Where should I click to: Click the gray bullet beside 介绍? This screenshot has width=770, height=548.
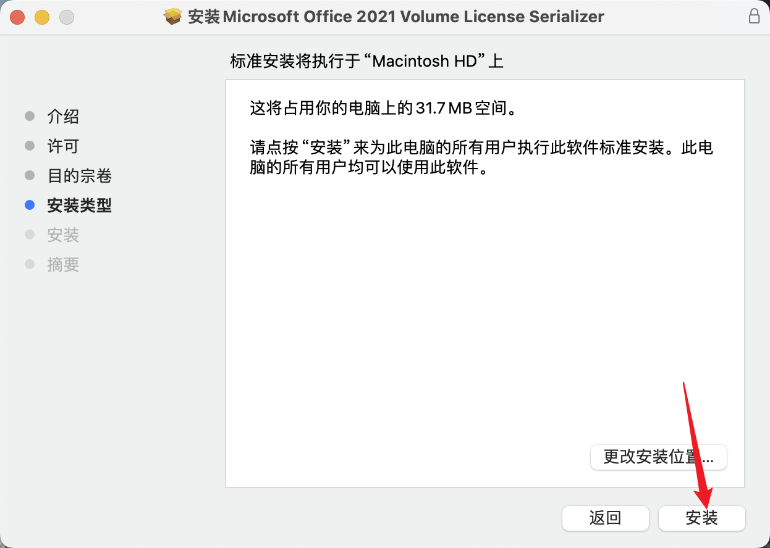[x=30, y=116]
